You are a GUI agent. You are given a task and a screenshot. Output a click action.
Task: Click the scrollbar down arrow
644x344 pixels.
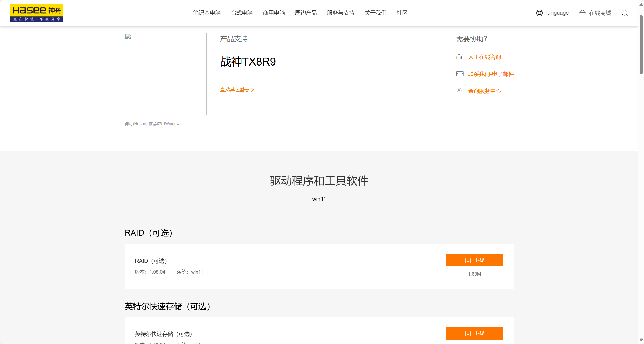tap(641, 340)
